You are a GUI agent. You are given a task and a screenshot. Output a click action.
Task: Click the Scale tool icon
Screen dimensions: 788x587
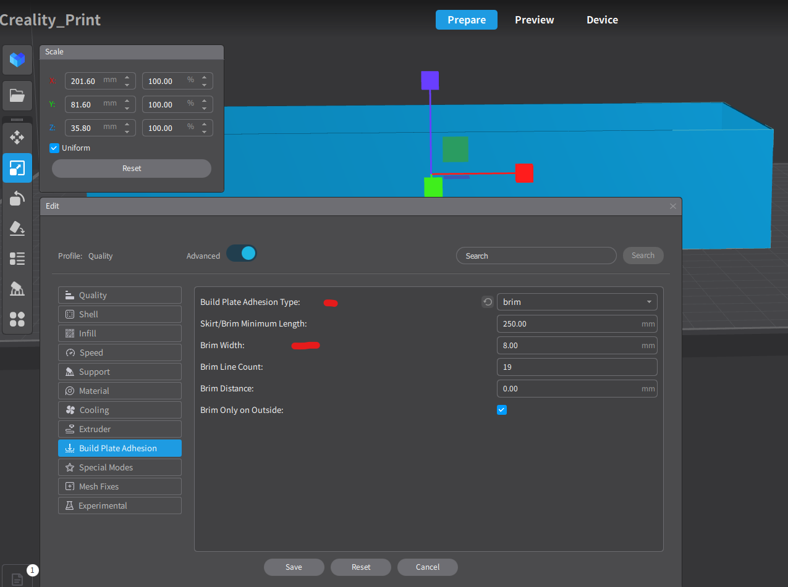17,168
